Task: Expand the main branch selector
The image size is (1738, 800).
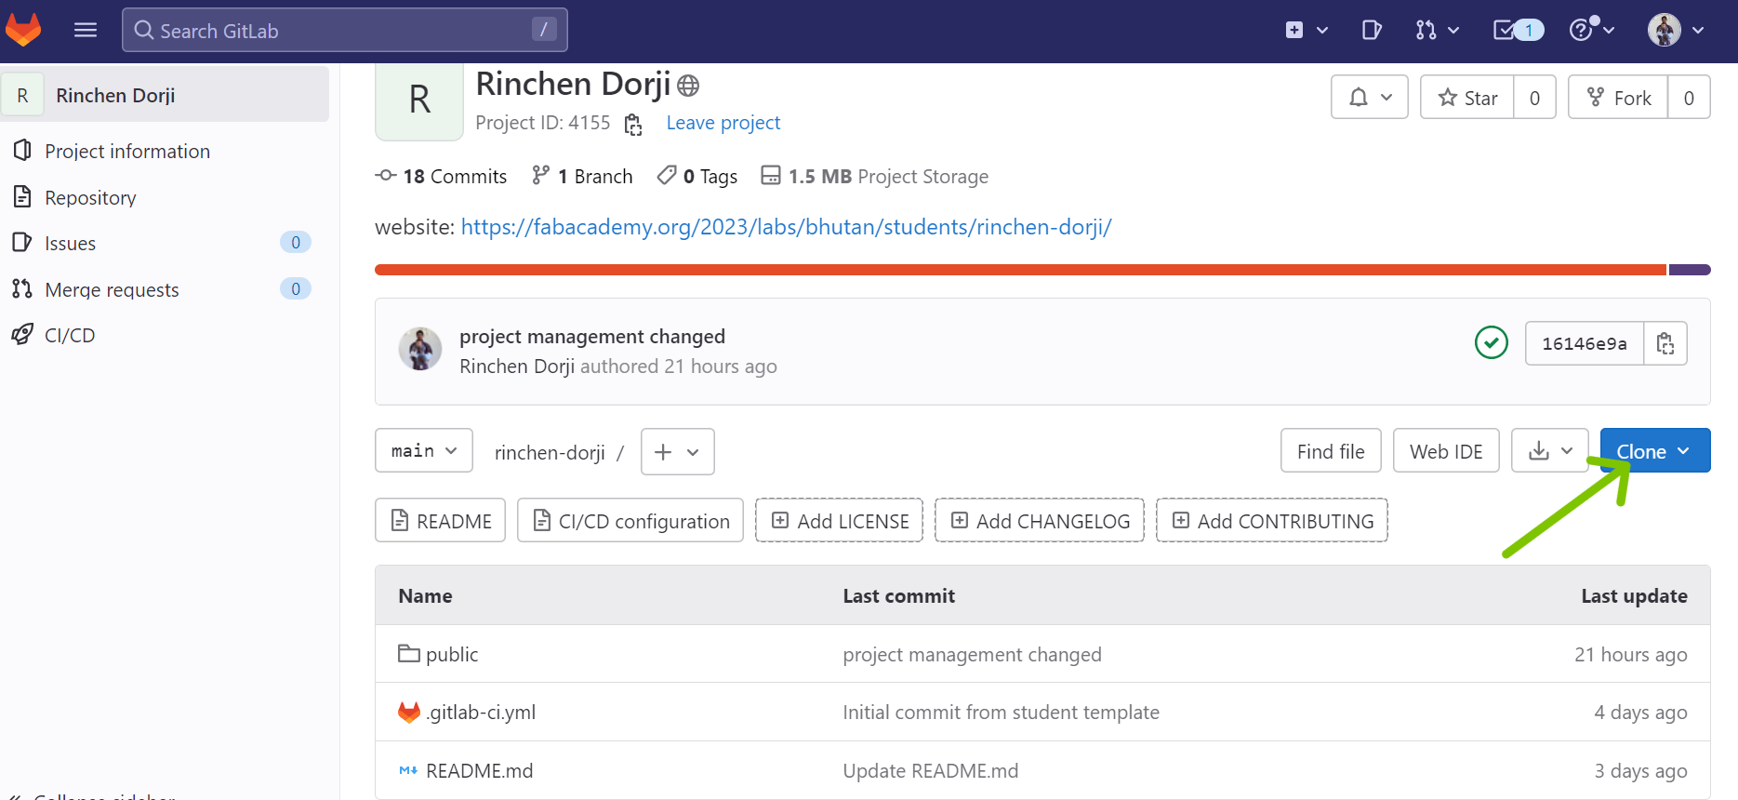Action: tap(424, 451)
